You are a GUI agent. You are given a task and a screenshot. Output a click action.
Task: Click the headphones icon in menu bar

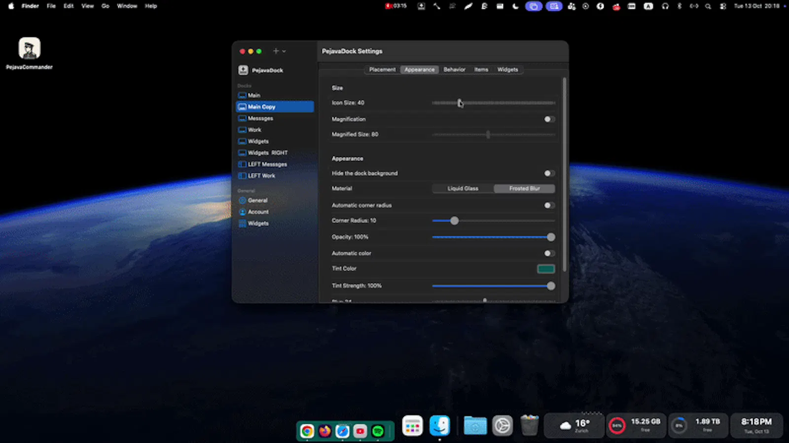[x=665, y=6]
